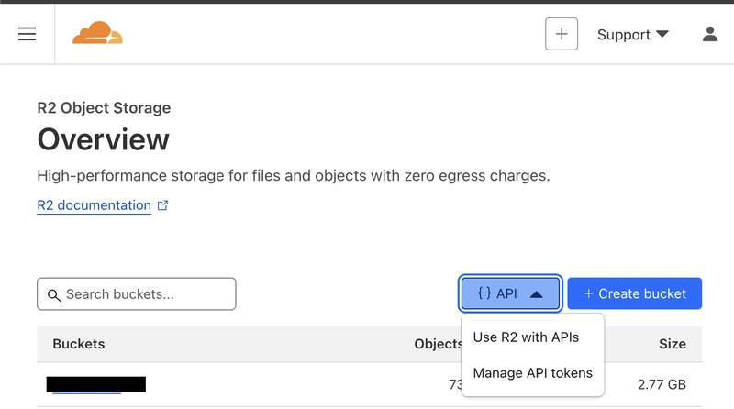Click the external link icon beside R2 documentation
This screenshot has width=734, height=409.
pos(163,205)
